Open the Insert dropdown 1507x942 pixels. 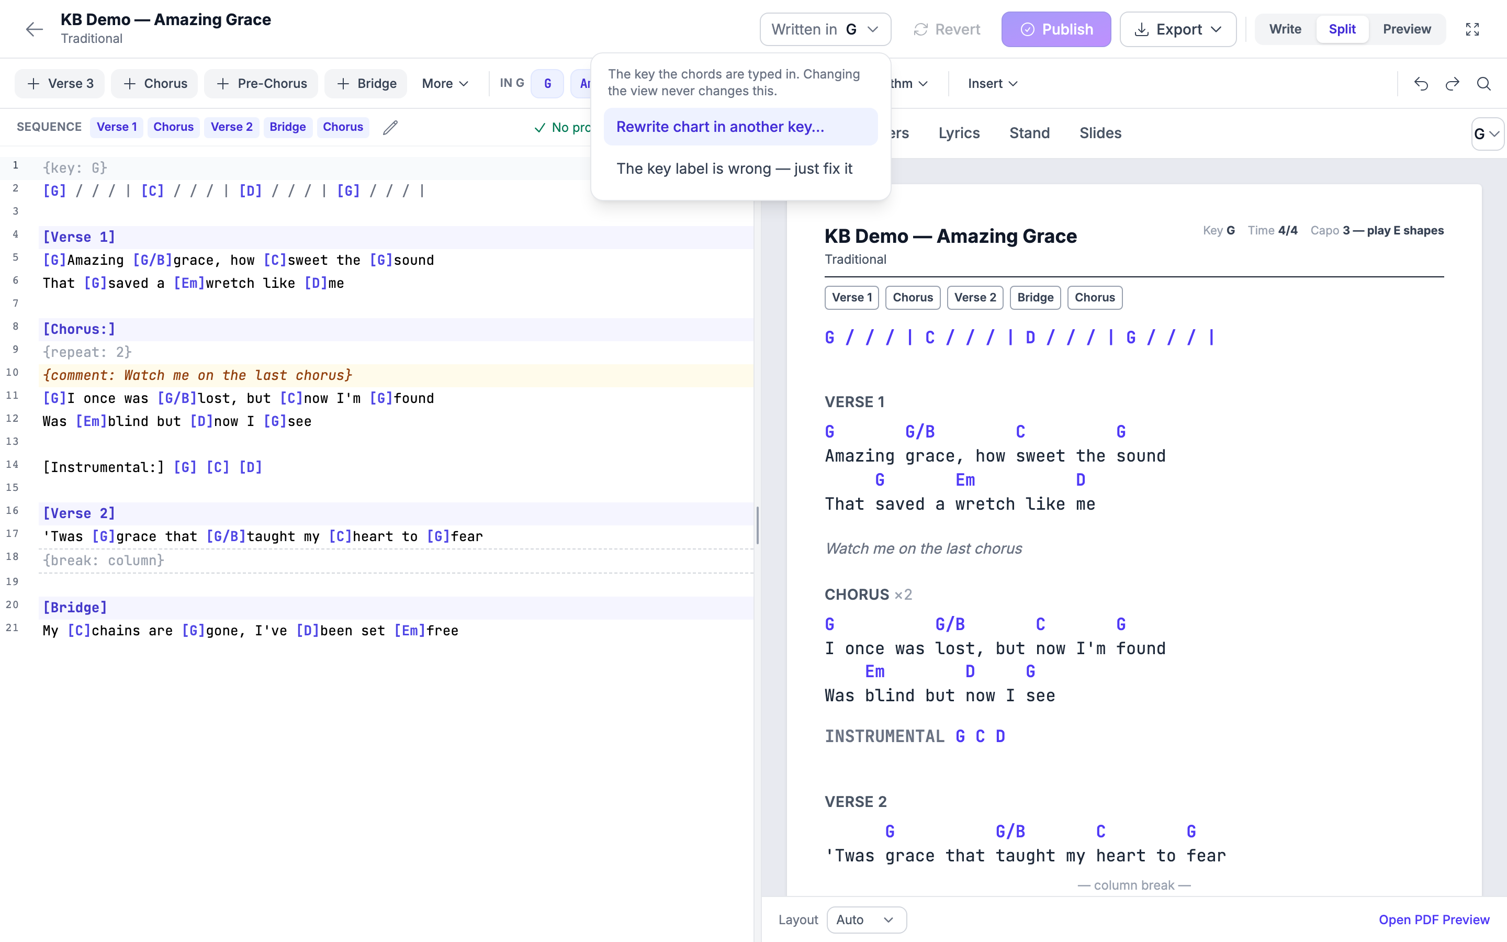[993, 84]
